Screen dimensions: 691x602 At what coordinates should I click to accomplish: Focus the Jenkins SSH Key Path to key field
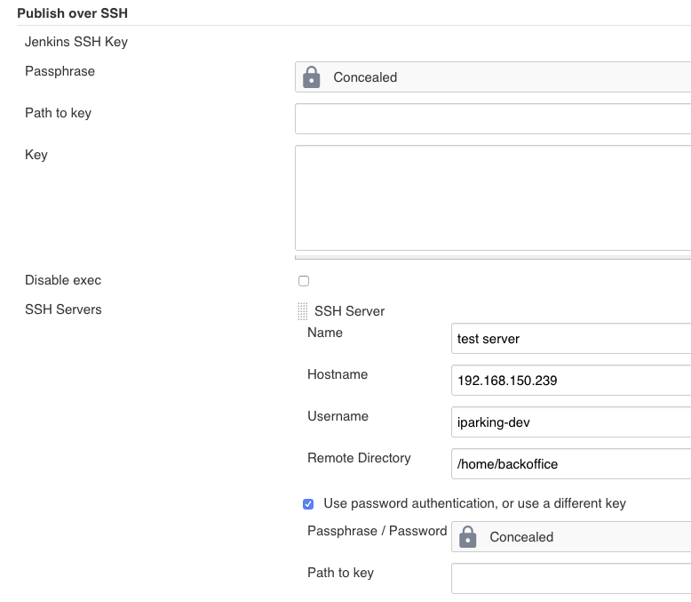[x=493, y=119]
